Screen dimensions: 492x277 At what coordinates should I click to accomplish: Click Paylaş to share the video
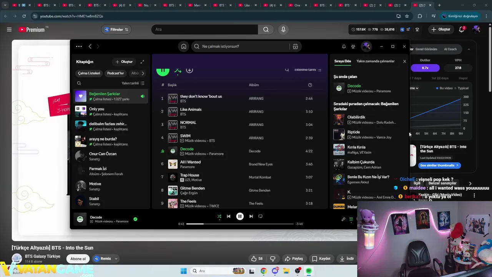pos(294,259)
